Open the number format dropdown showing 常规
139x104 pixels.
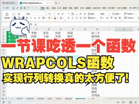(109, 14)
